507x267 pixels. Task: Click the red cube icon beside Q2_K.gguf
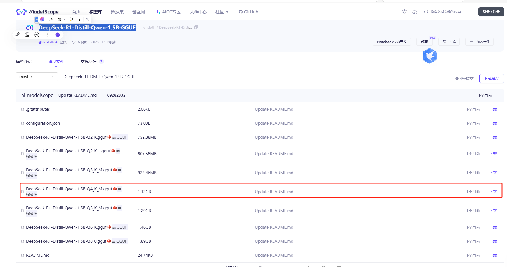click(109, 137)
